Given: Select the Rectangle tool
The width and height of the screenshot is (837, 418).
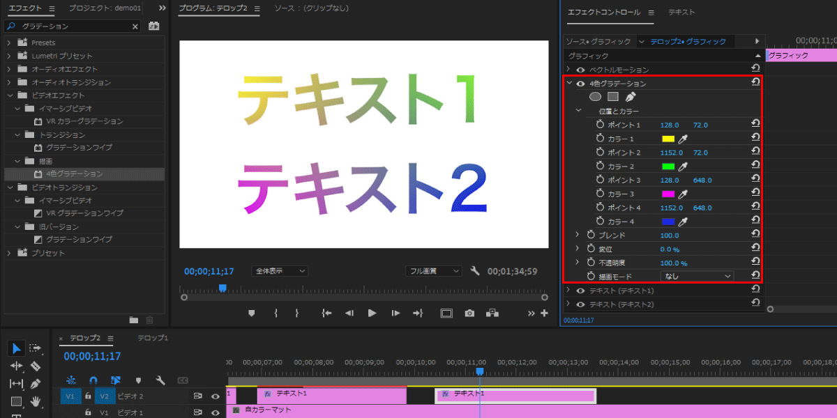Looking at the screenshot, I should (17, 401).
